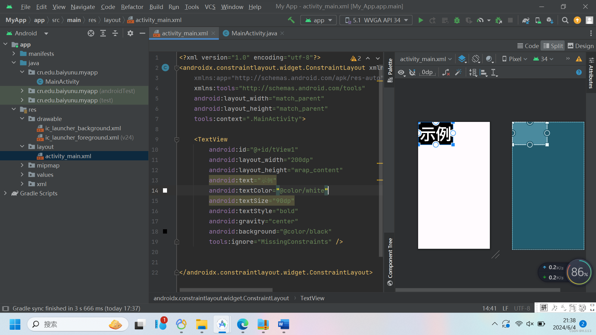
Task: Open the 5.1 WVGA API 34 device dropdown
Action: (376, 20)
